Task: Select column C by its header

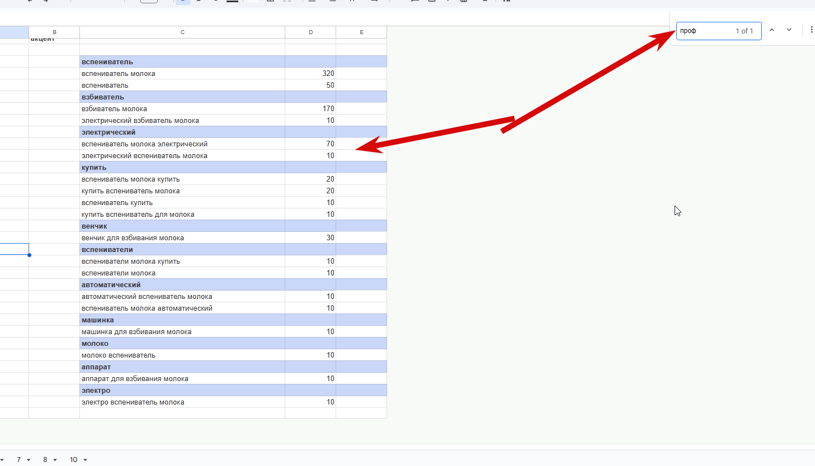Action: tap(182, 32)
